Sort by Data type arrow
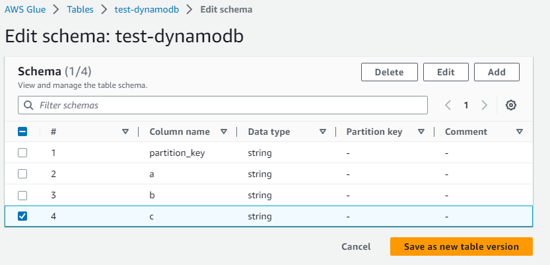 tap(322, 132)
